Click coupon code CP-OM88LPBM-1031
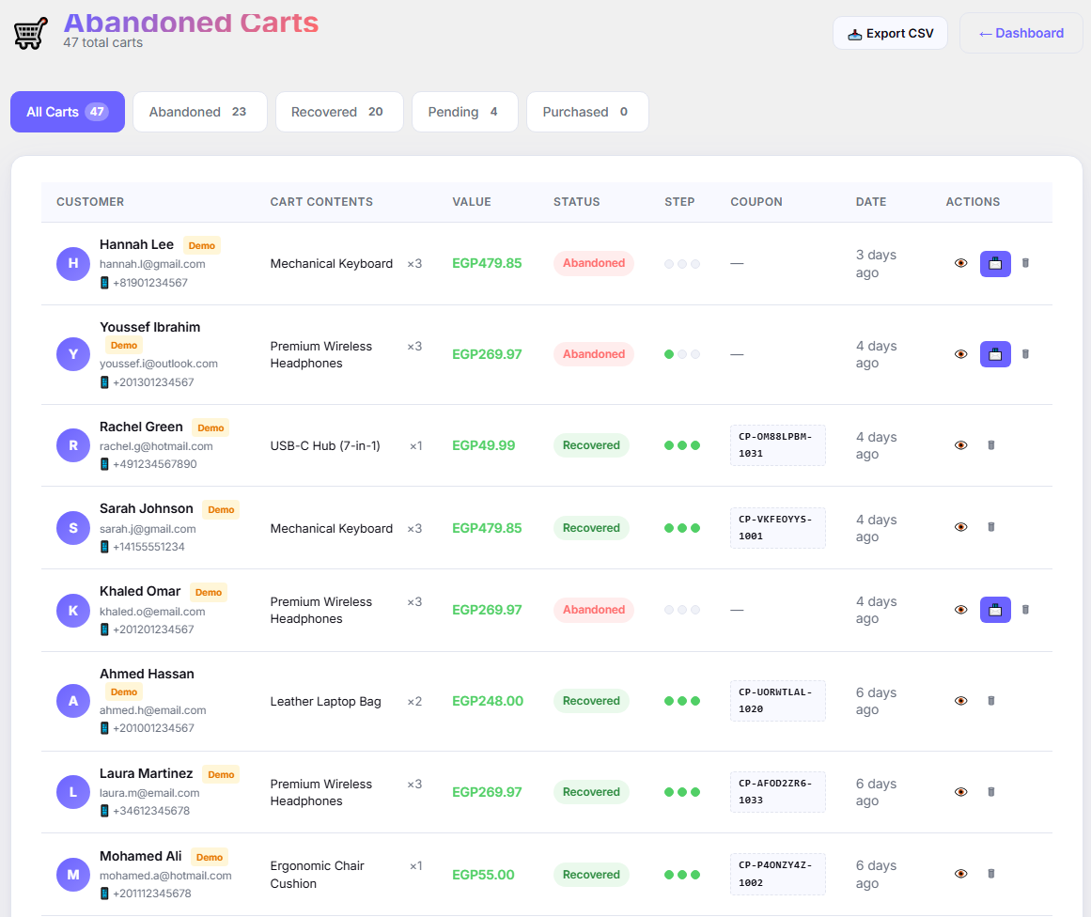Image resolution: width=1091 pixels, height=917 pixels. click(777, 445)
